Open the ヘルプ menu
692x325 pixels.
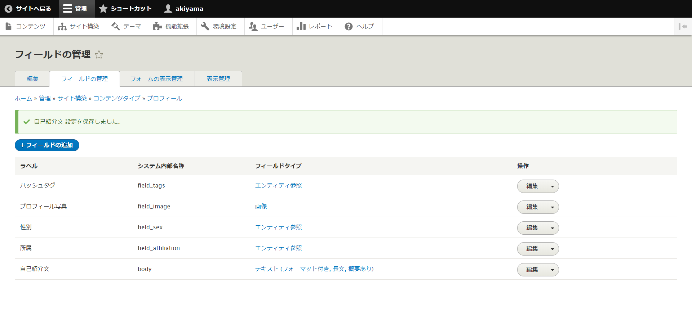[360, 26]
